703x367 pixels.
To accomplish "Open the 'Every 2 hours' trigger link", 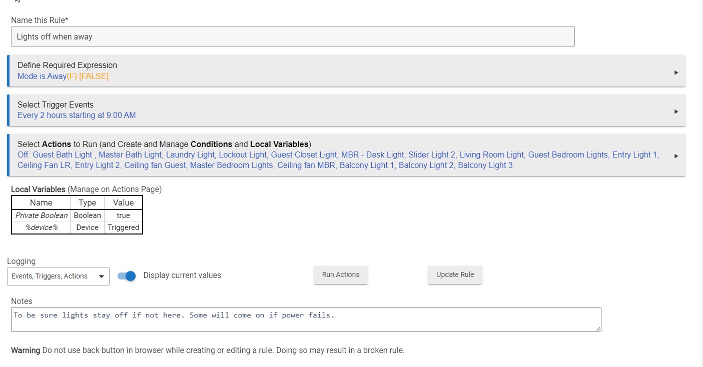I will tap(77, 115).
